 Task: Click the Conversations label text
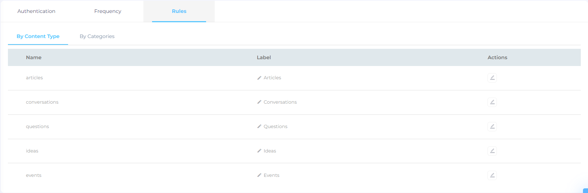click(x=280, y=102)
